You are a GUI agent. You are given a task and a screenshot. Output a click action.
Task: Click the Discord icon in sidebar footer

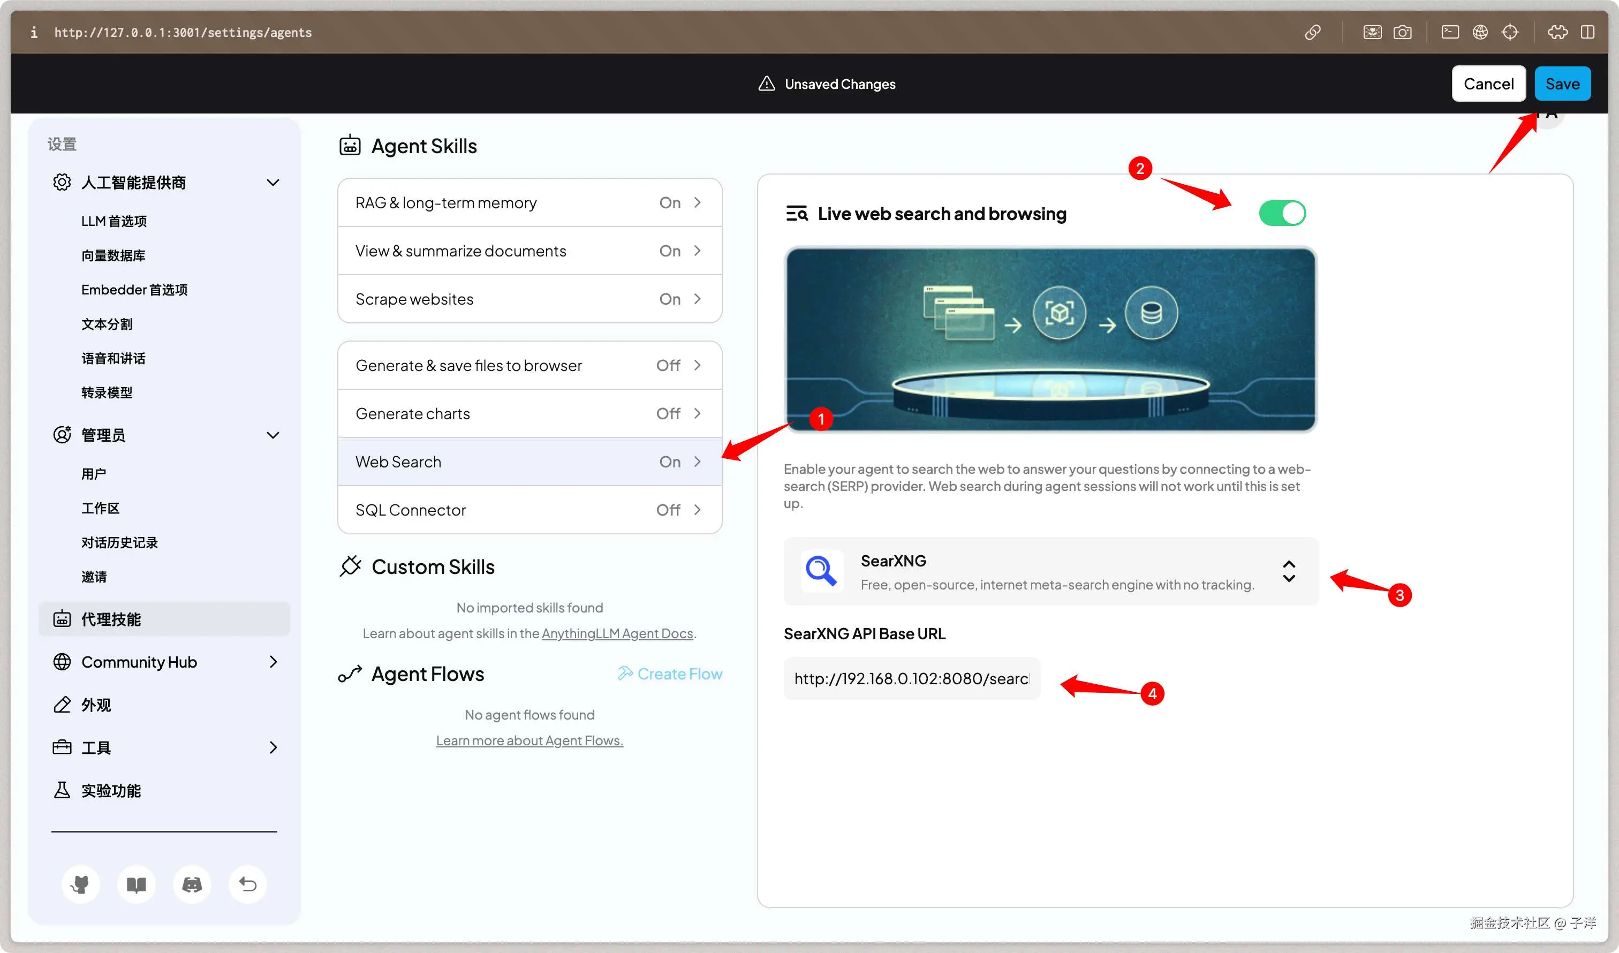point(192,884)
